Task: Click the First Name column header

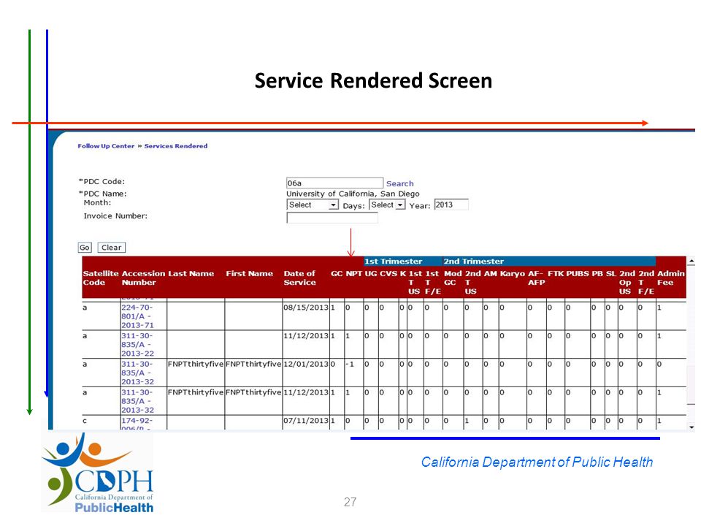Action: (249, 273)
